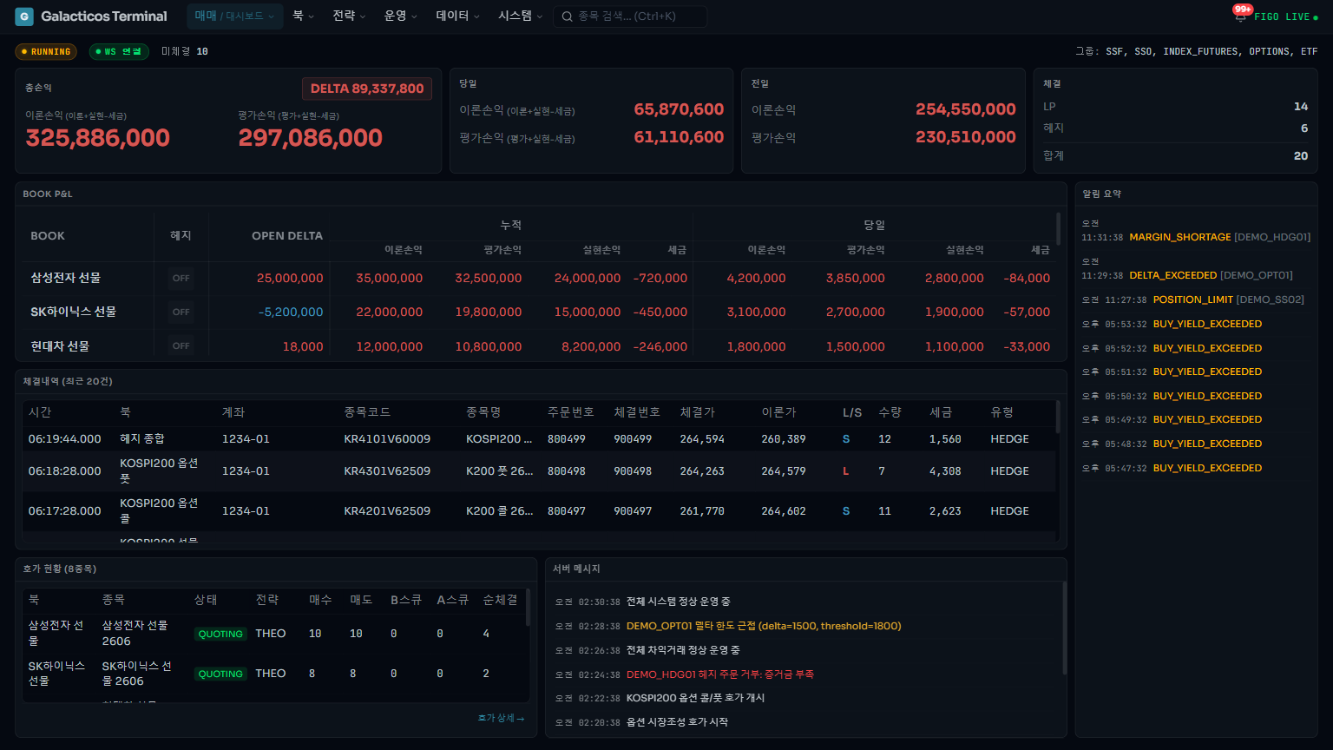Click the QUOTING status for 삼성전자 선물
Image resolution: width=1333 pixels, height=750 pixels.
click(x=220, y=634)
